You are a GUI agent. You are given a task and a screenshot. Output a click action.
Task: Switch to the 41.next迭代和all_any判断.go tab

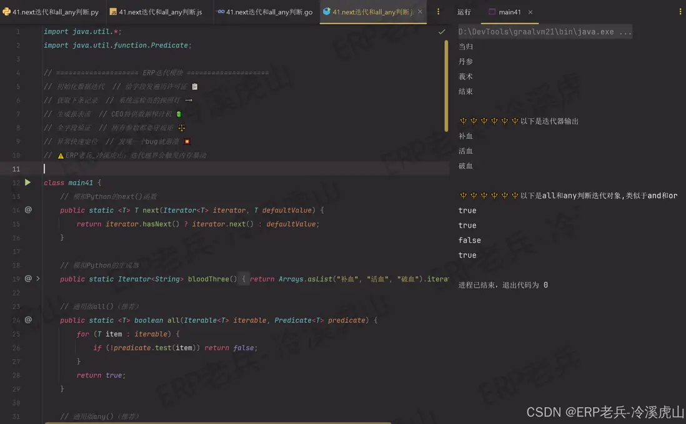click(x=265, y=12)
